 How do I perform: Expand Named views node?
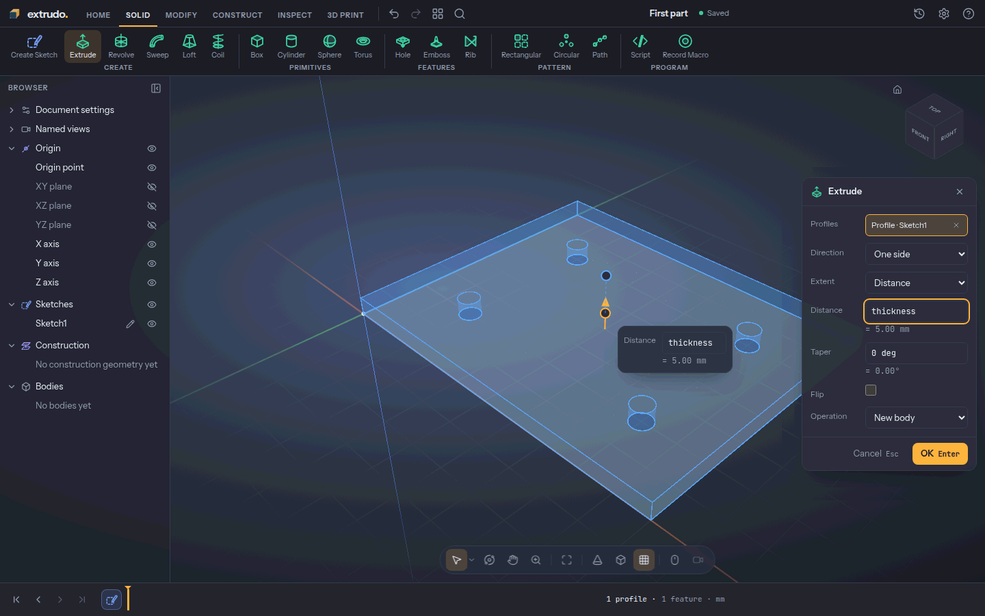tap(12, 129)
